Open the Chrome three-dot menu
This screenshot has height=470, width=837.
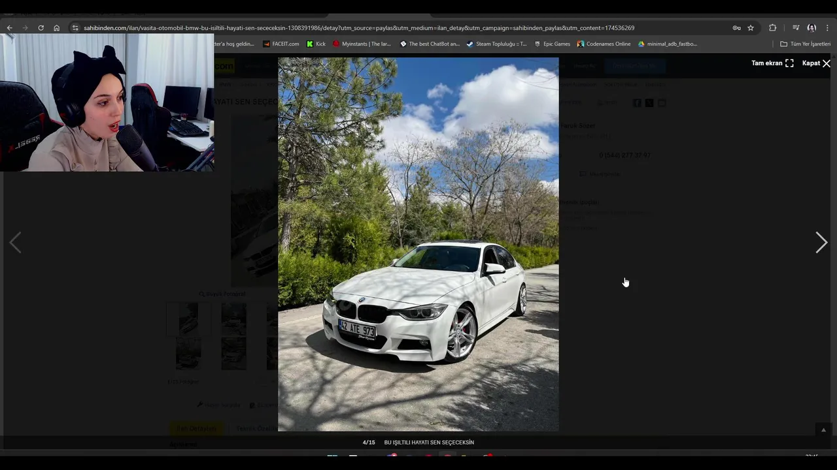click(827, 28)
